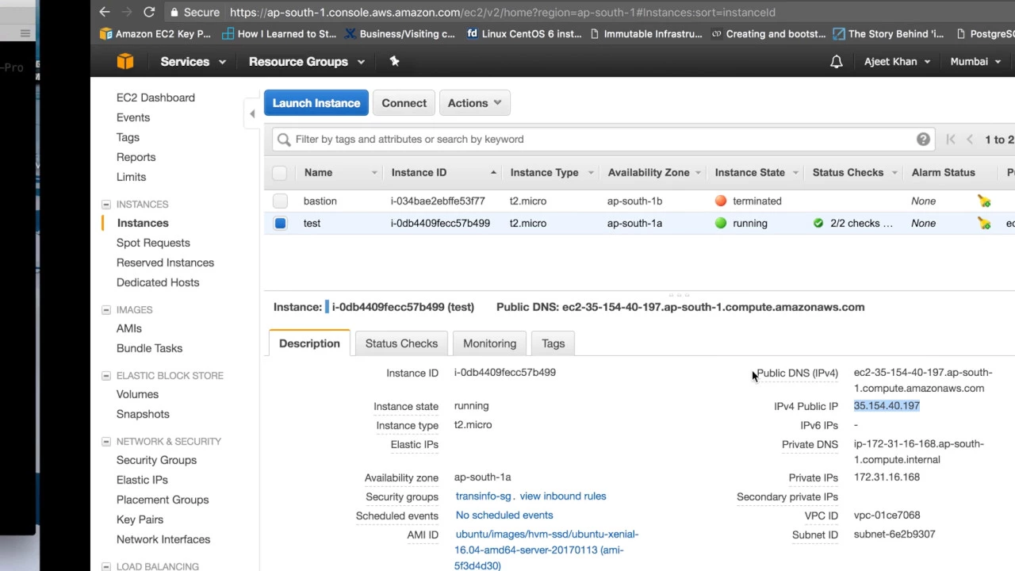Click the help question mark in the filter bar

[923, 139]
